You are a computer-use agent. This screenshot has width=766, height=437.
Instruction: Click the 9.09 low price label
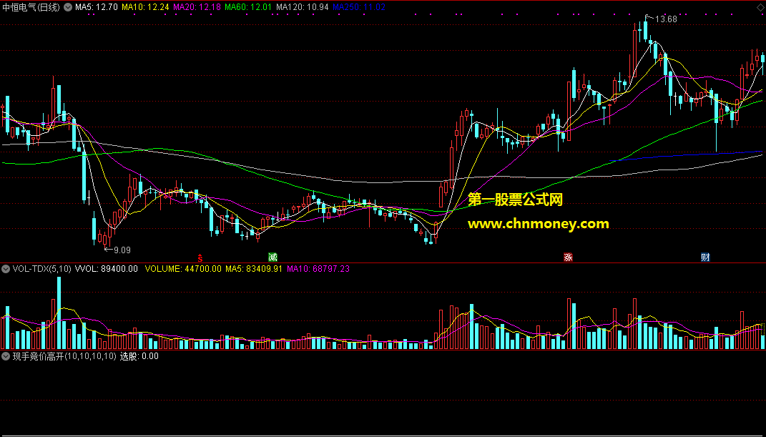(x=122, y=250)
